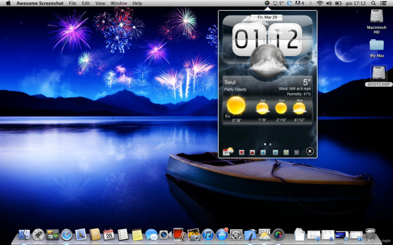This screenshot has height=245, width=393.
Task: Click Saturday's forecast in the weather widget
Action: click(262, 109)
